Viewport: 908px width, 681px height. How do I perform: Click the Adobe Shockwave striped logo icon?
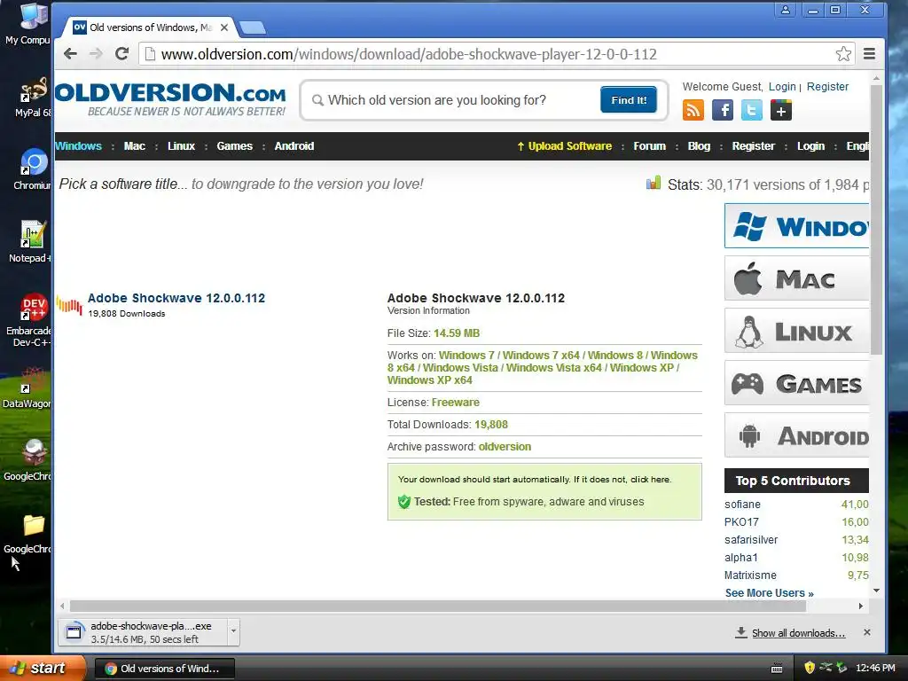pos(69,305)
